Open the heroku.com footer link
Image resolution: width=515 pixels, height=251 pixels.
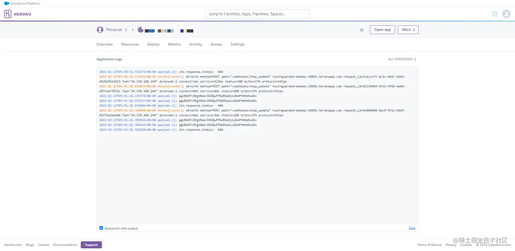tap(13, 245)
